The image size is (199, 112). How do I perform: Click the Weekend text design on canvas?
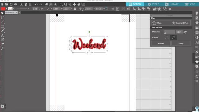tap(89, 44)
